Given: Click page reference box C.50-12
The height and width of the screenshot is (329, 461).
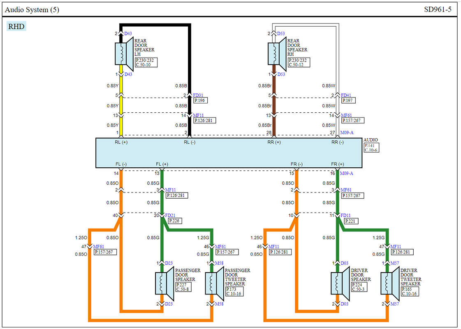Looking at the screenshot, I should click(x=299, y=63).
